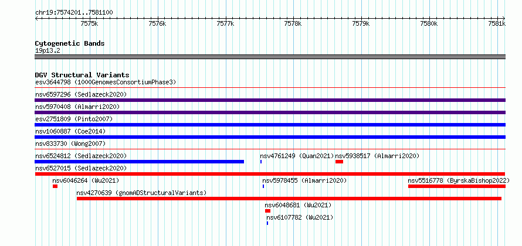Click the 7575k ruler position

pyautogui.click(x=90, y=23)
